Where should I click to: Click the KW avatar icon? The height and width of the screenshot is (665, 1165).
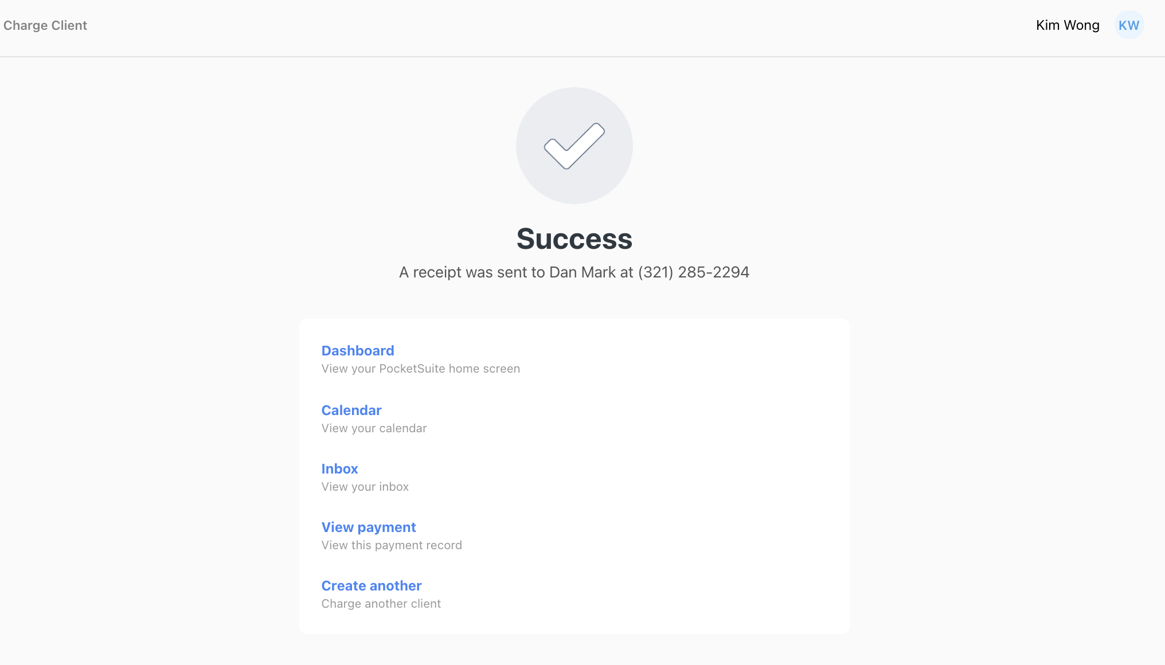tap(1129, 25)
